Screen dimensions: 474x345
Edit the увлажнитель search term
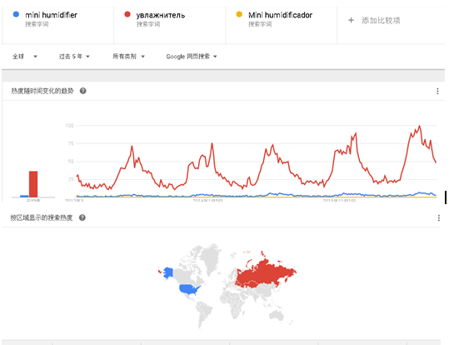pos(170,25)
